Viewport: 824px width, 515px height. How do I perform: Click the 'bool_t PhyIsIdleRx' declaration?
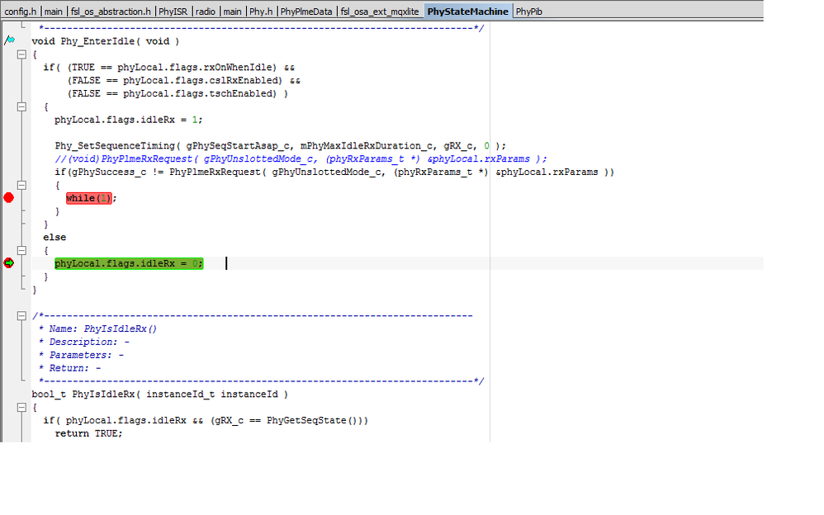pyautogui.click(x=159, y=395)
